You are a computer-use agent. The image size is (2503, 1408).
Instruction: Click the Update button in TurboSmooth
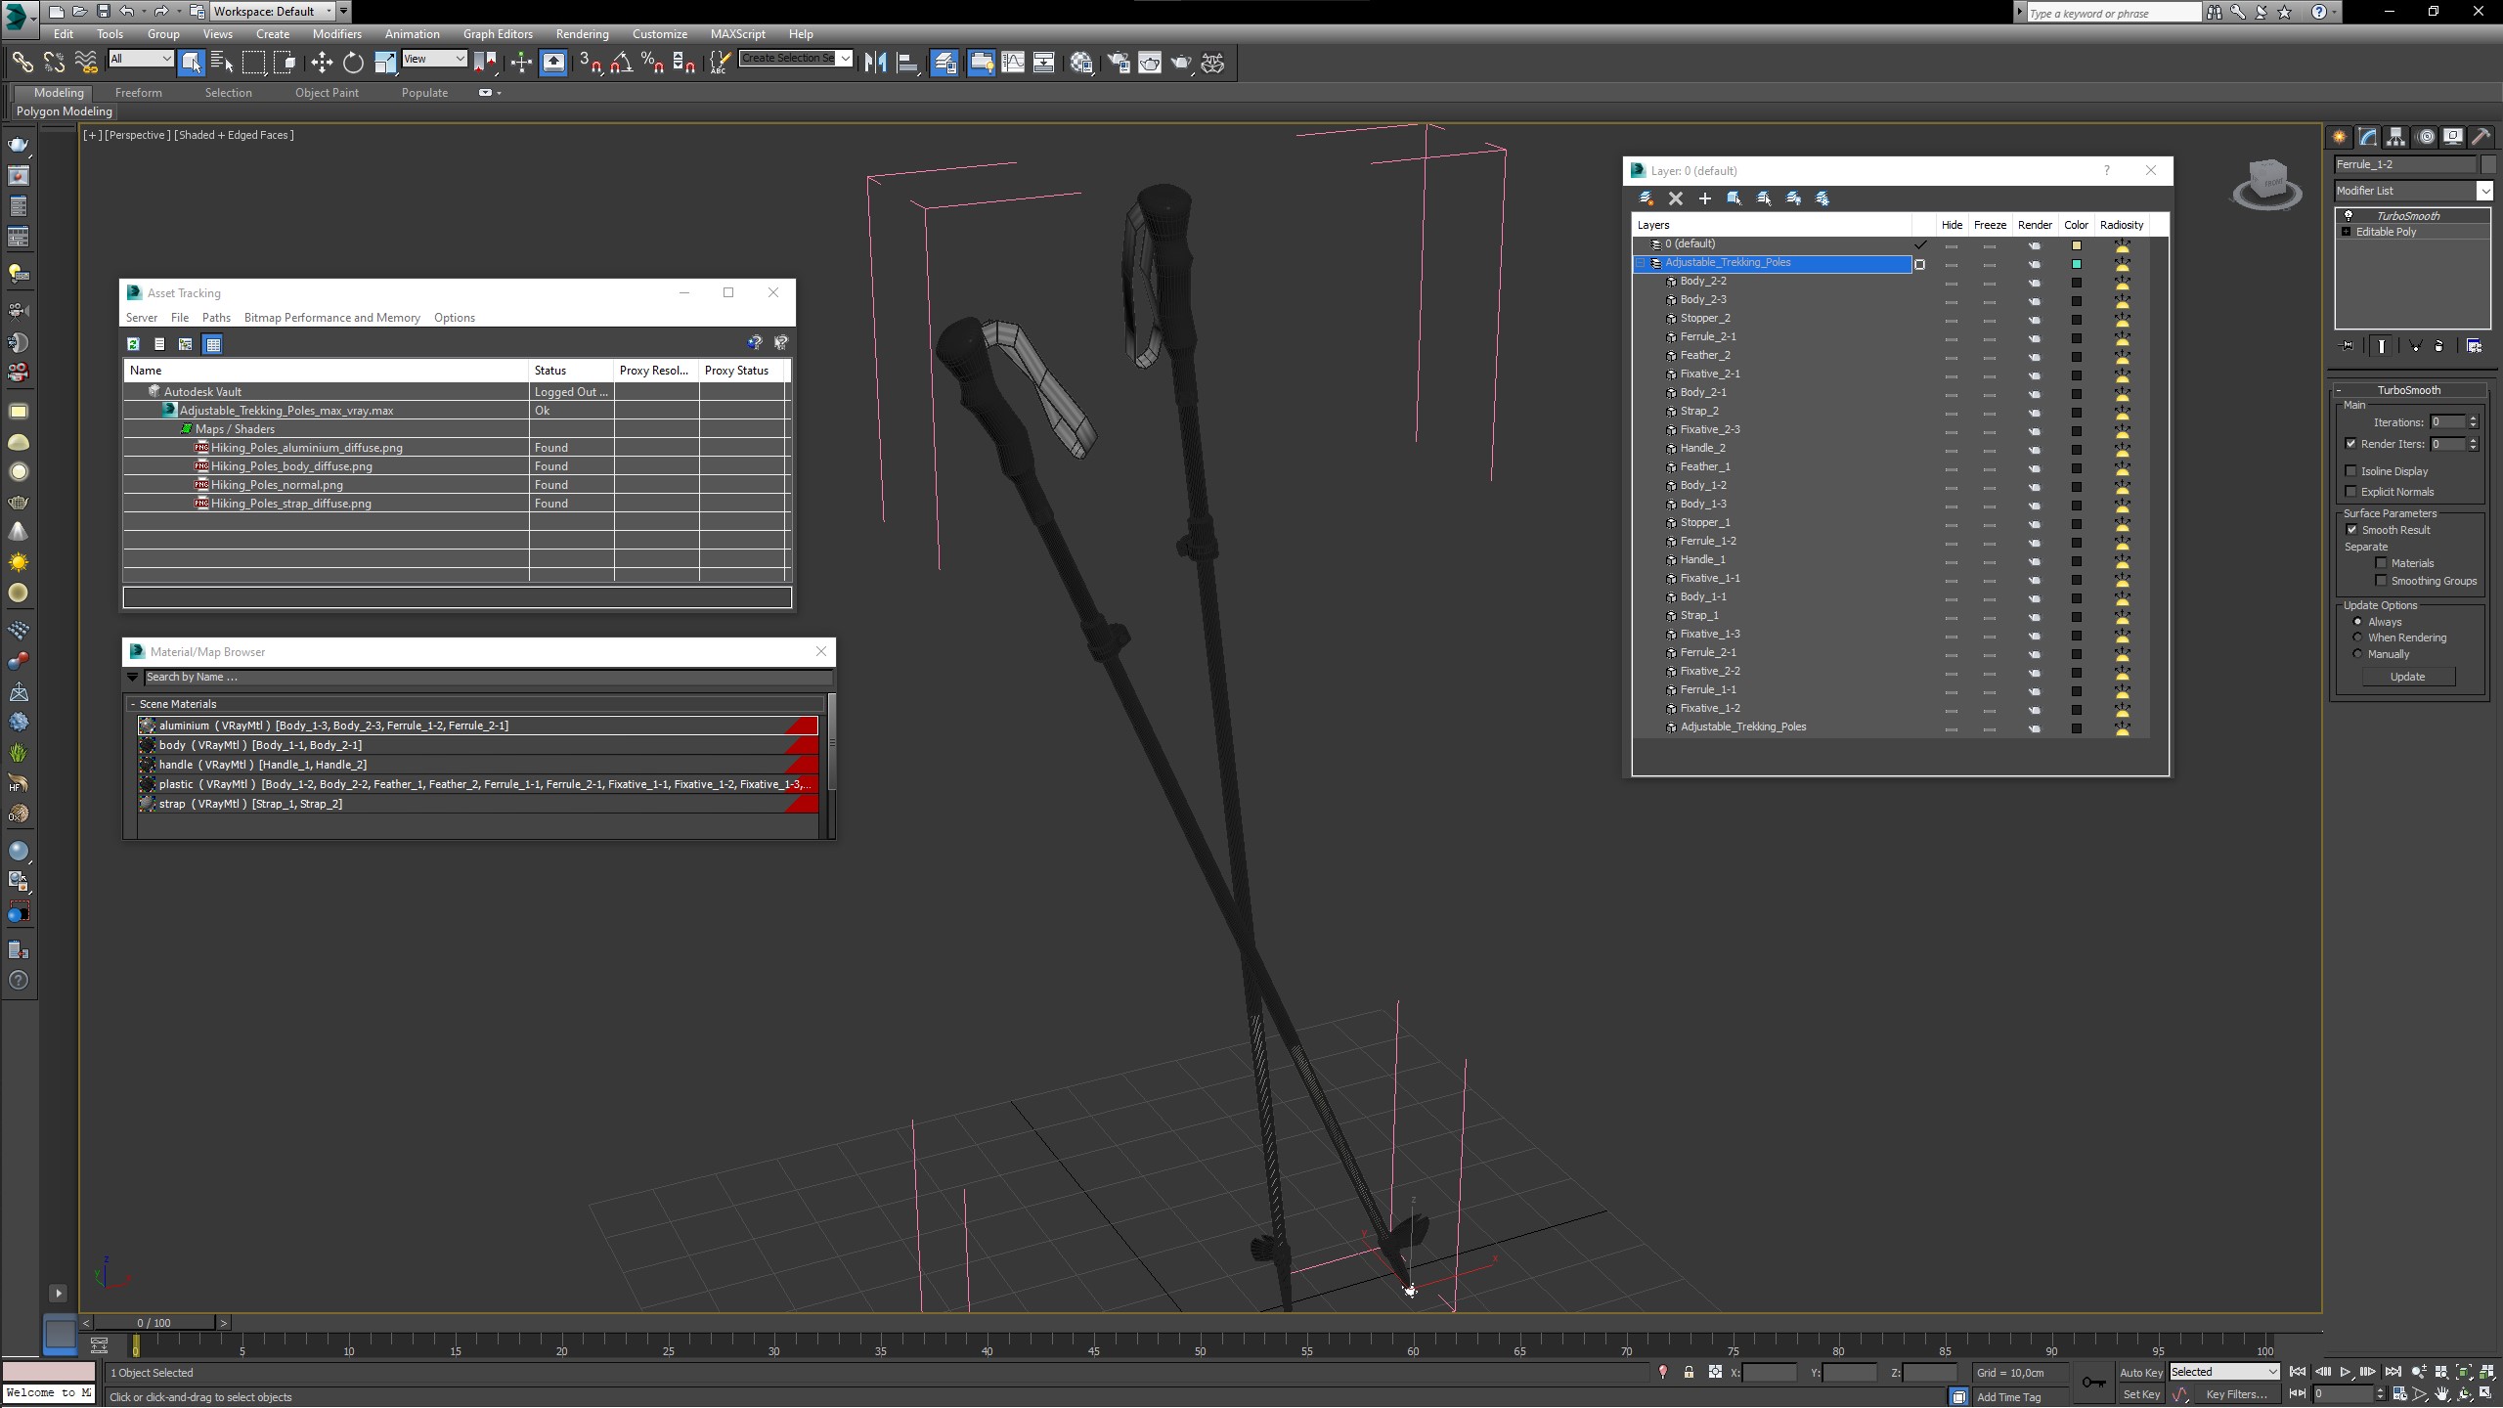[2407, 677]
